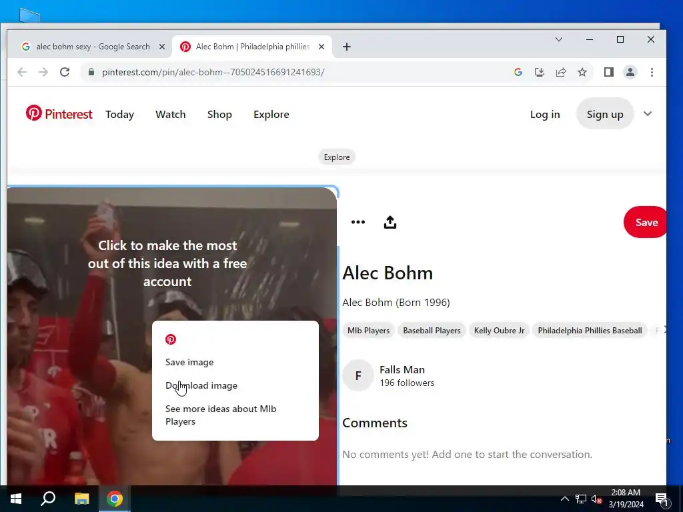683x512 pixels.
Task: Expand the header dropdown chevron next to Sign up
Action: click(x=648, y=113)
